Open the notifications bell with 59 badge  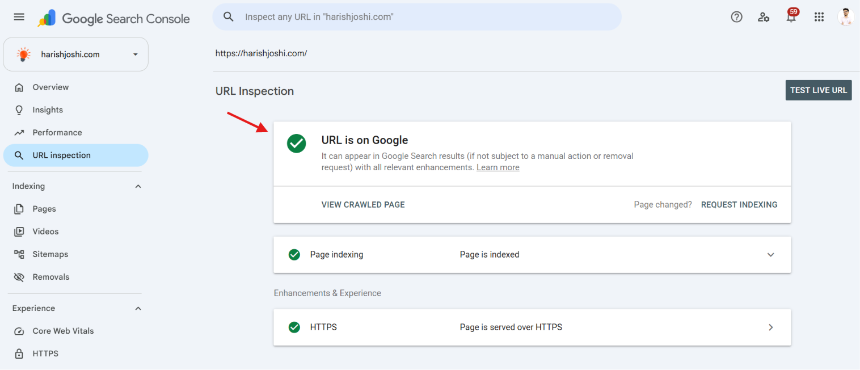(x=791, y=16)
